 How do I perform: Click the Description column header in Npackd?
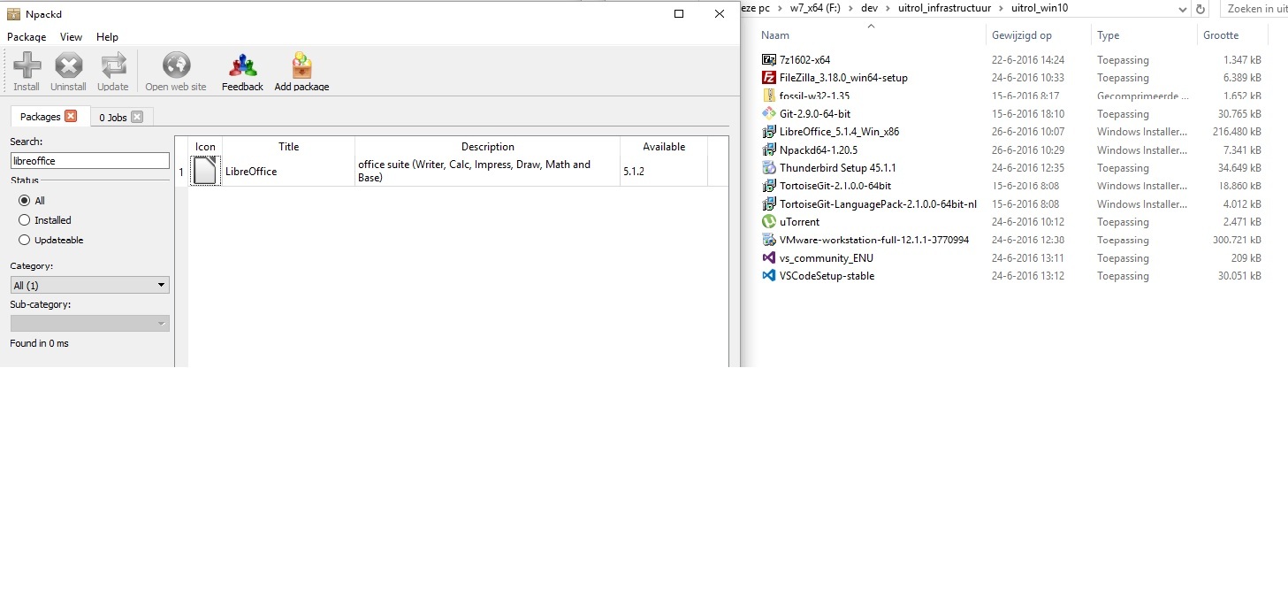click(487, 147)
